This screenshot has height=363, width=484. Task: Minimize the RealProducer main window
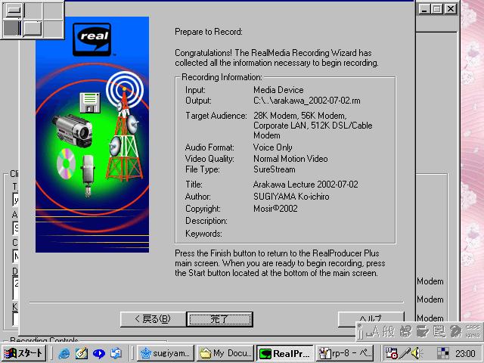pyautogui.click(x=424, y=9)
